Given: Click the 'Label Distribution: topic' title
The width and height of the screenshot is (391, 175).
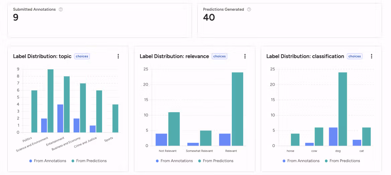Looking at the screenshot, I should [x=42, y=56].
